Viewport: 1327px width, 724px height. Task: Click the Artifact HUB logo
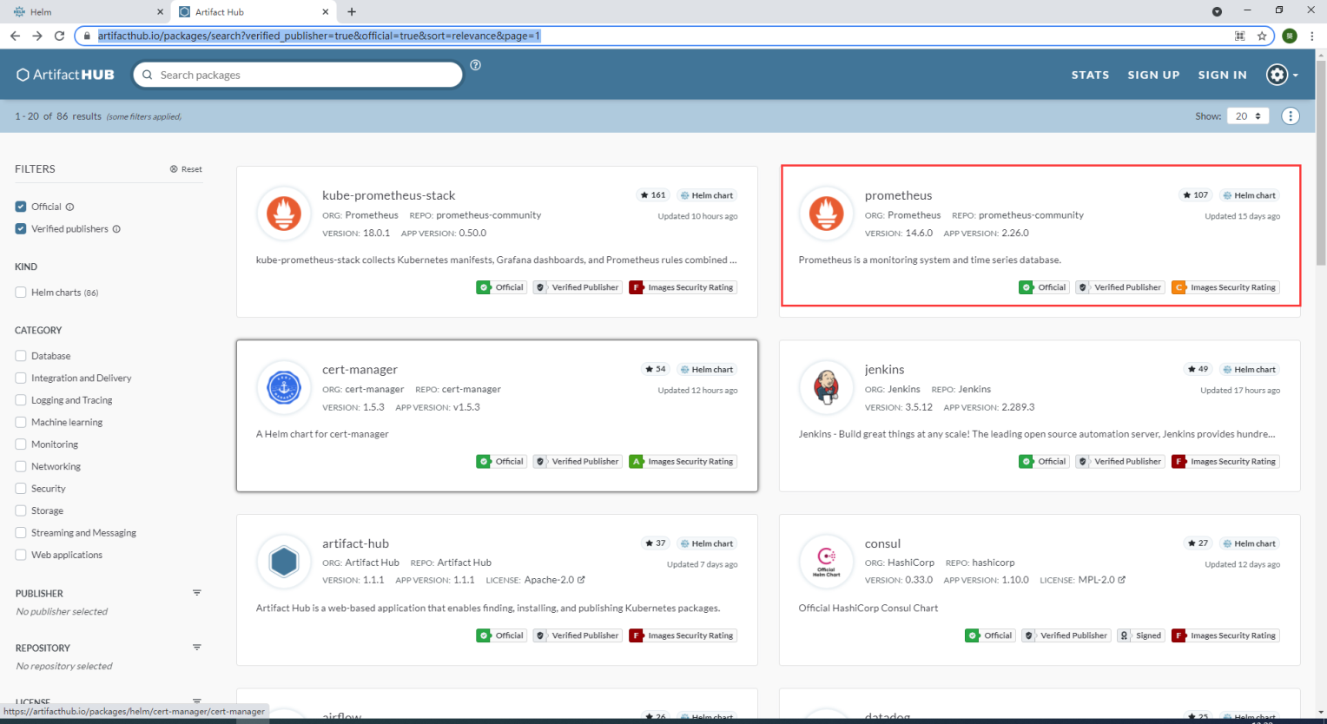[66, 75]
